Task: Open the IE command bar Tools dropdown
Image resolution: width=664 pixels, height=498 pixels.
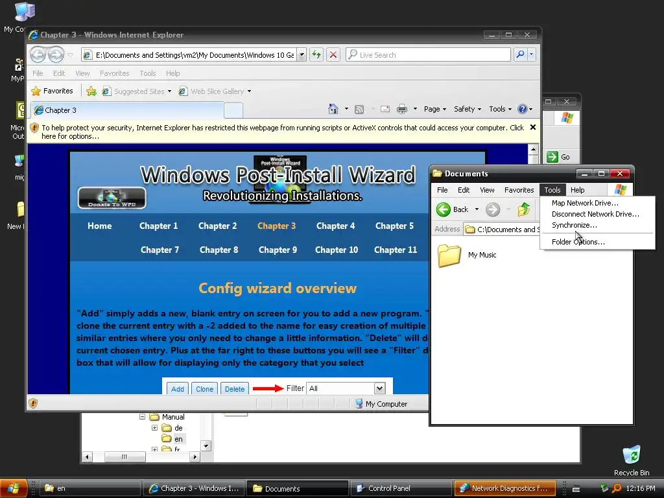Action: pos(500,109)
